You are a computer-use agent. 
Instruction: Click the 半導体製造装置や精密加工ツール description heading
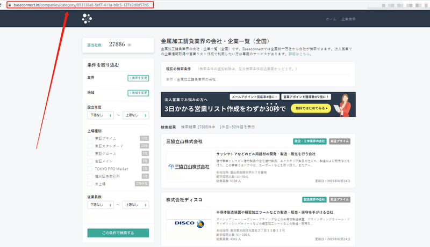275,212
